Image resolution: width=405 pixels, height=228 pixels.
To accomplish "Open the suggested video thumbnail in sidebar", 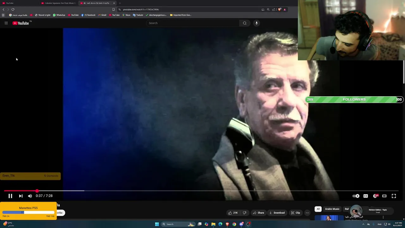I will [x=329, y=218].
